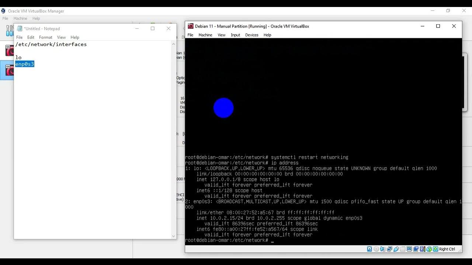Click the CPU virtualization indicator icon
This screenshot has height=265, width=472.
coord(423,249)
